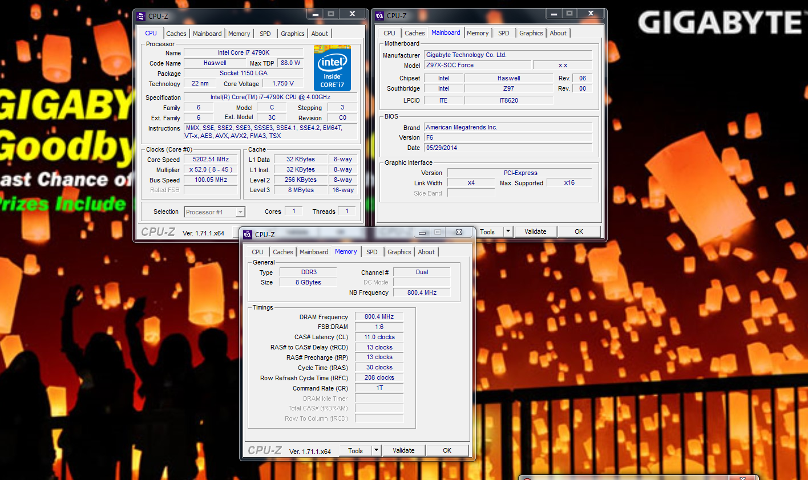Click the BIOS date 05/29/2014
This screenshot has height=480, width=808.
(508, 148)
